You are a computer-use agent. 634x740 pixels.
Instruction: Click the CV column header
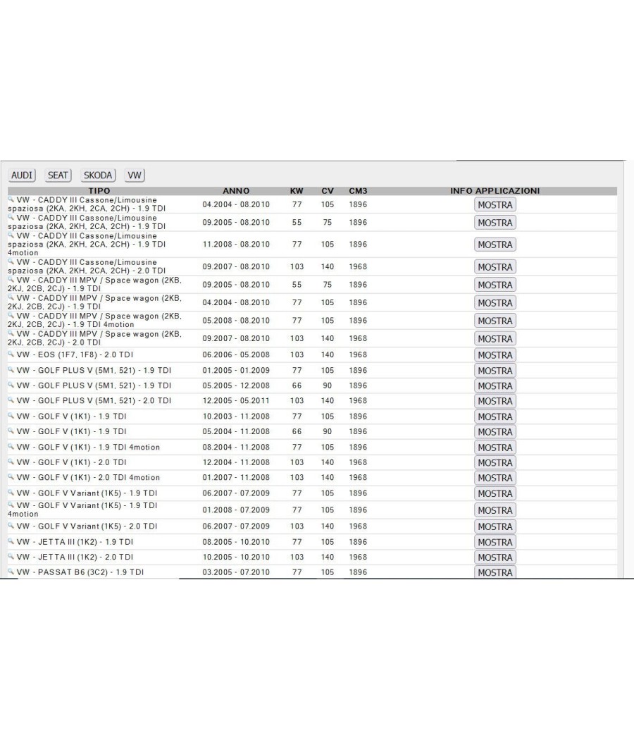(x=328, y=191)
